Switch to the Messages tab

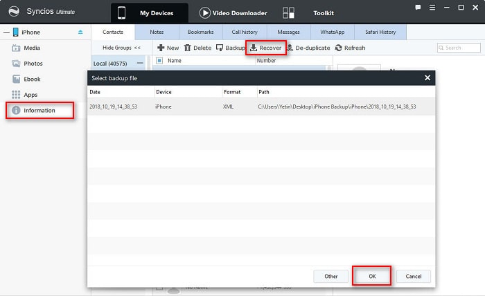pyautogui.click(x=289, y=32)
